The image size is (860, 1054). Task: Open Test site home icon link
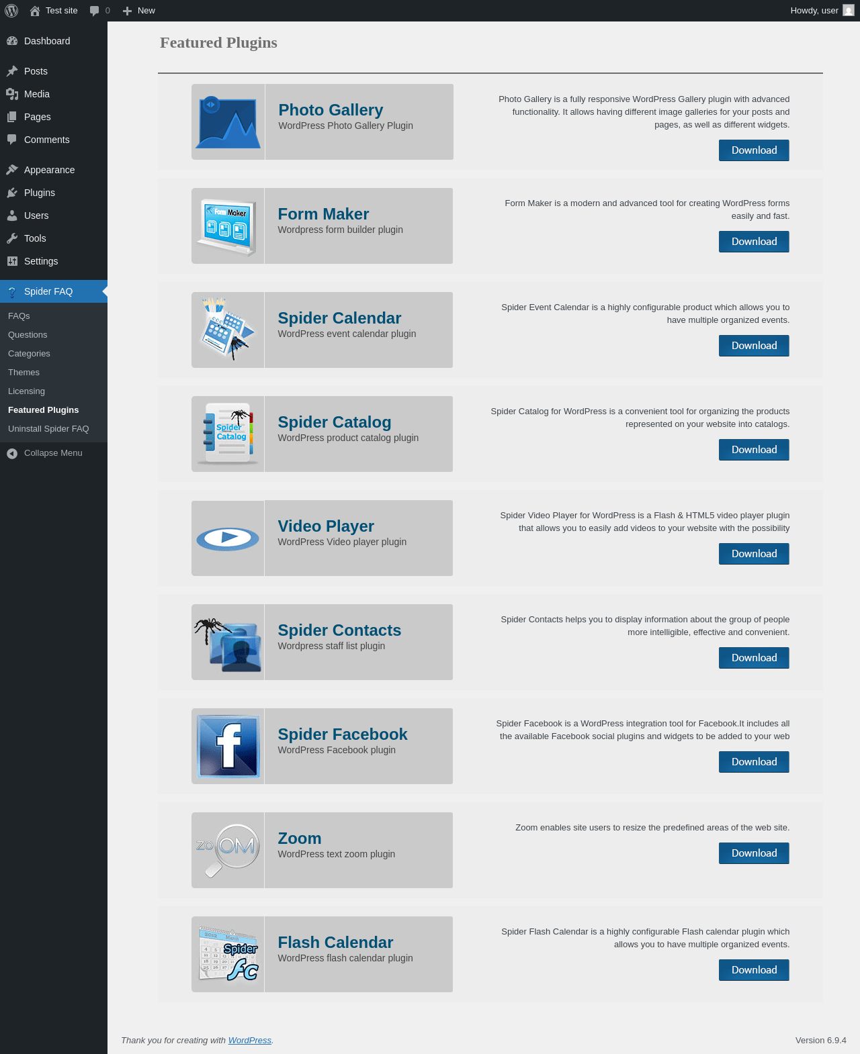(x=35, y=11)
